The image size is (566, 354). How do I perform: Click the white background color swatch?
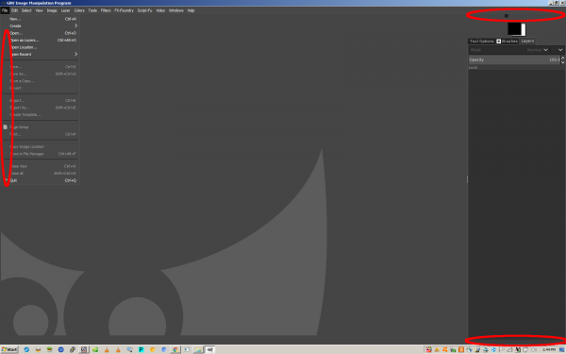click(x=524, y=30)
